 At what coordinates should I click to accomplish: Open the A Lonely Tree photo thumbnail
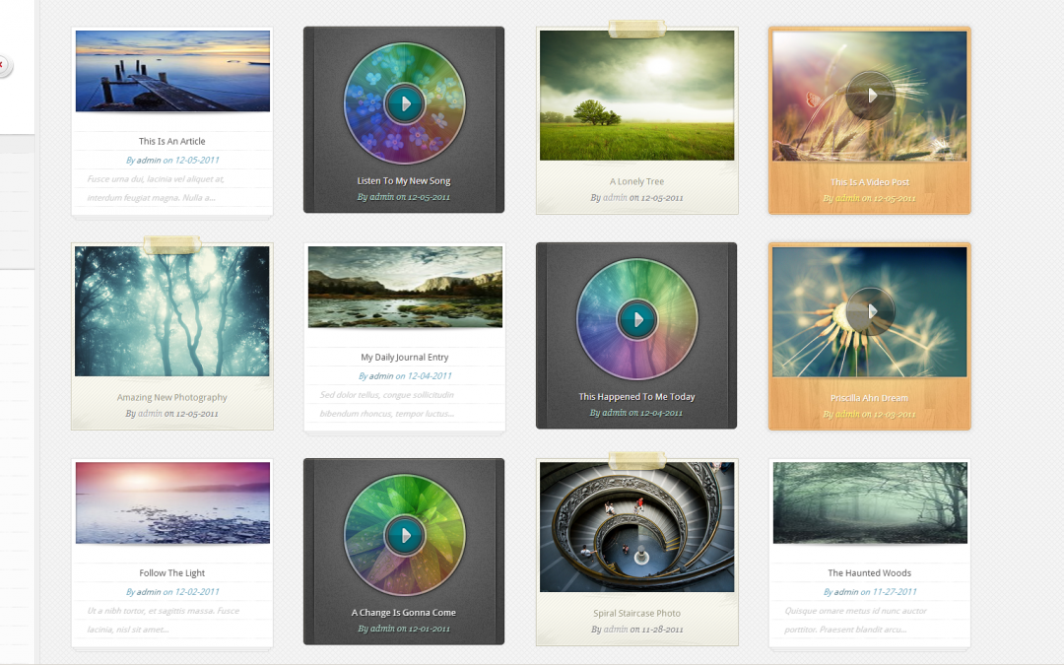[x=637, y=95]
